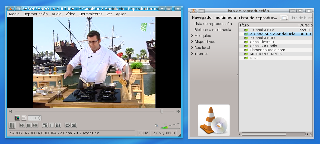320x144 pixels.
Task: Skip to previous playlist item
Action: (x=22, y=125)
